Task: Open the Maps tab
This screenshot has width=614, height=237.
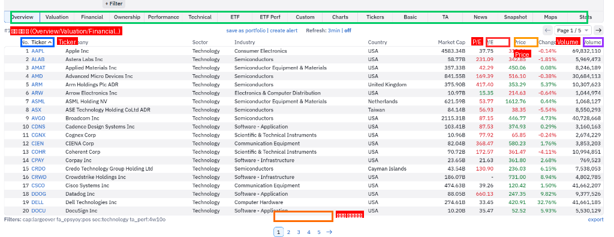Action: coord(550,17)
